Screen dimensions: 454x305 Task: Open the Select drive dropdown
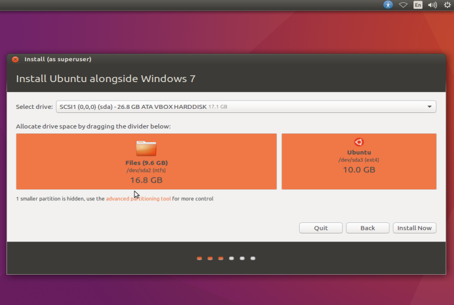pos(246,107)
